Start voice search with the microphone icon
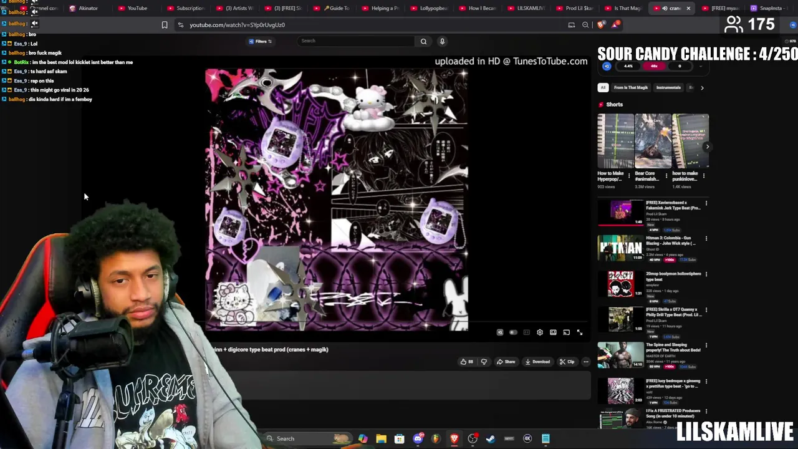The image size is (798, 449). 442,41
